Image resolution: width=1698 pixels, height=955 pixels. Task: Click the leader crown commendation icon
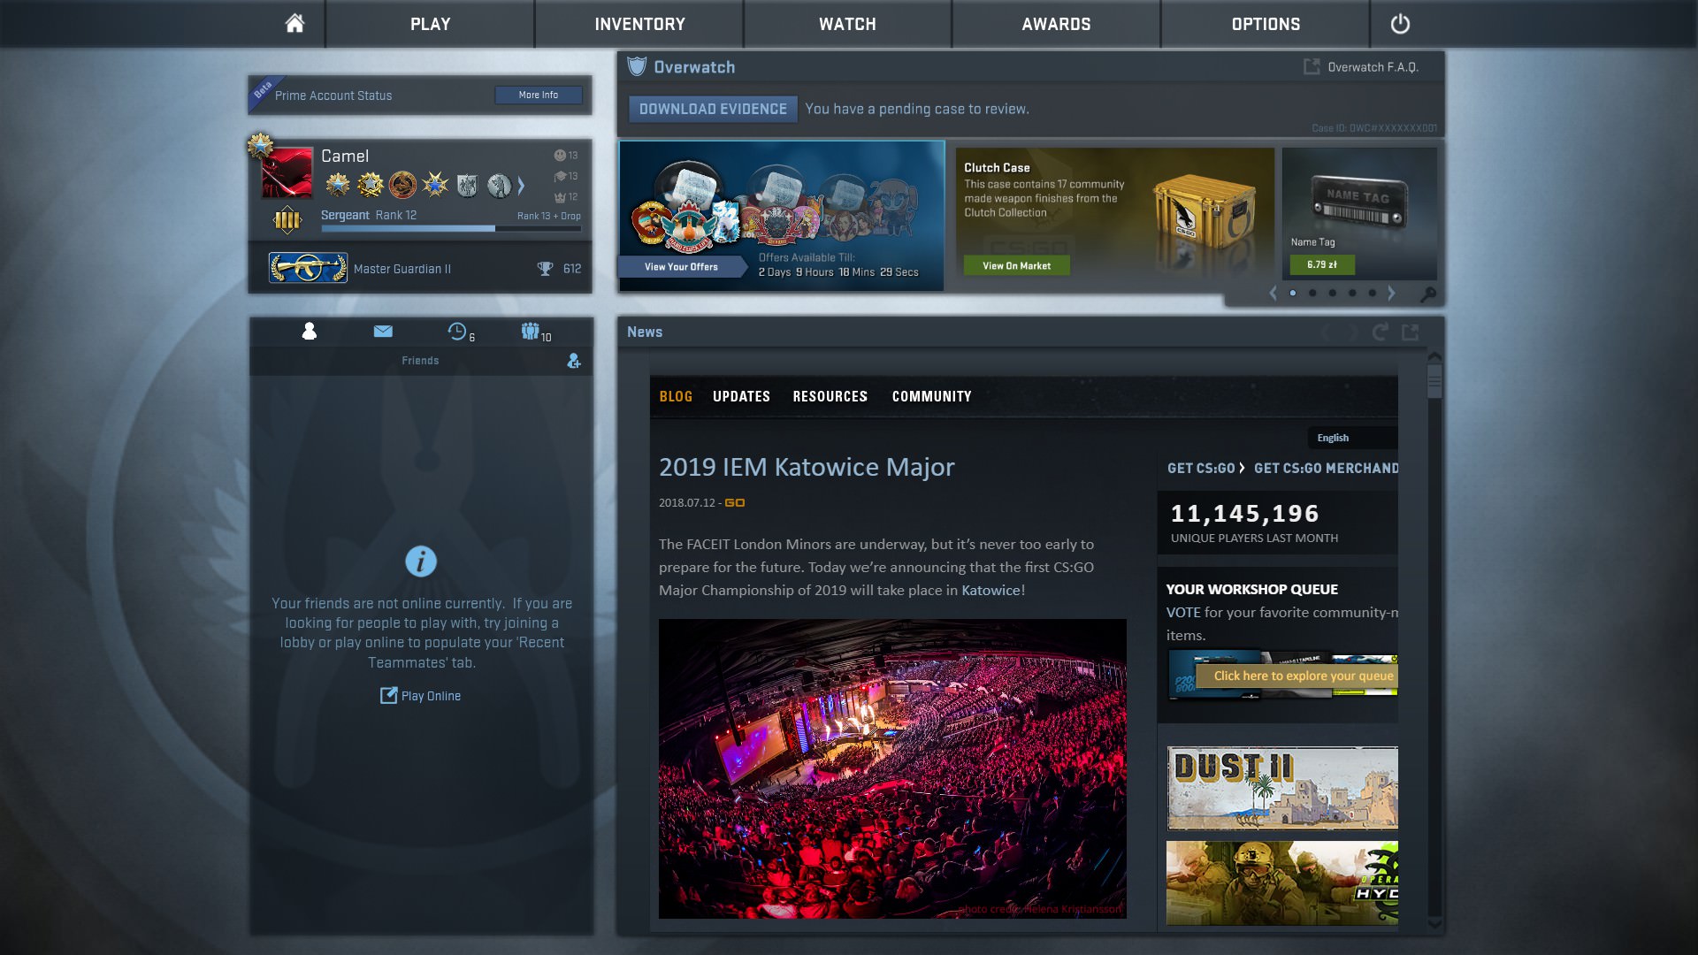click(x=560, y=197)
